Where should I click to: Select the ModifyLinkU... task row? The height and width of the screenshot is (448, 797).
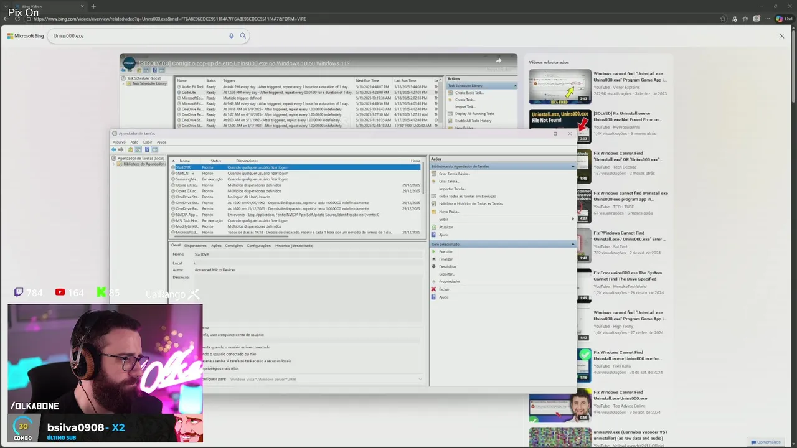296,226
